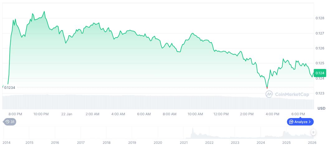Select 2021 on the overview timeline

pyautogui.click(x=184, y=143)
